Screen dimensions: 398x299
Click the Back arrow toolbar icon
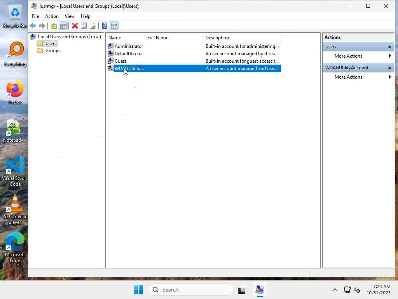(33, 26)
